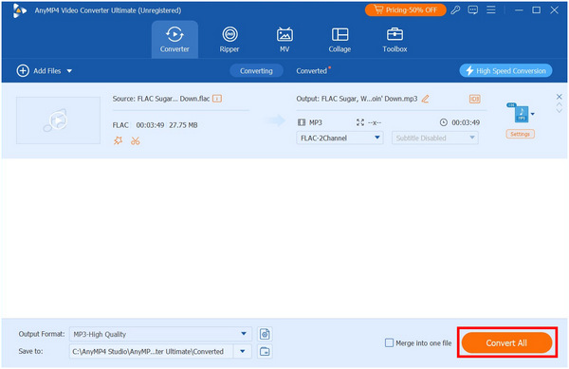Rename output file with pencil icon
Image resolution: width=569 pixels, height=369 pixels.
425,99
